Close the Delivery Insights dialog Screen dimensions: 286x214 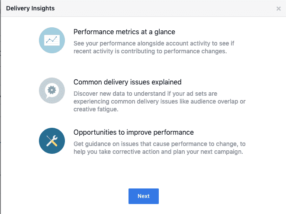[279, 9]
